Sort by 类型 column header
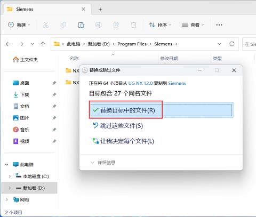Viewport: 256px width, 217px height. [217, 59]
